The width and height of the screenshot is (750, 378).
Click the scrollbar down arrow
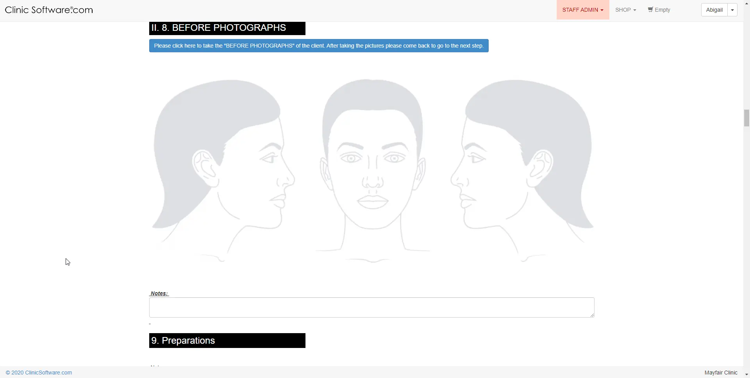746,374
